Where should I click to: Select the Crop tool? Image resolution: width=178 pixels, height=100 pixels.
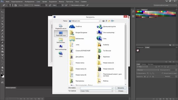click(2, 24)
